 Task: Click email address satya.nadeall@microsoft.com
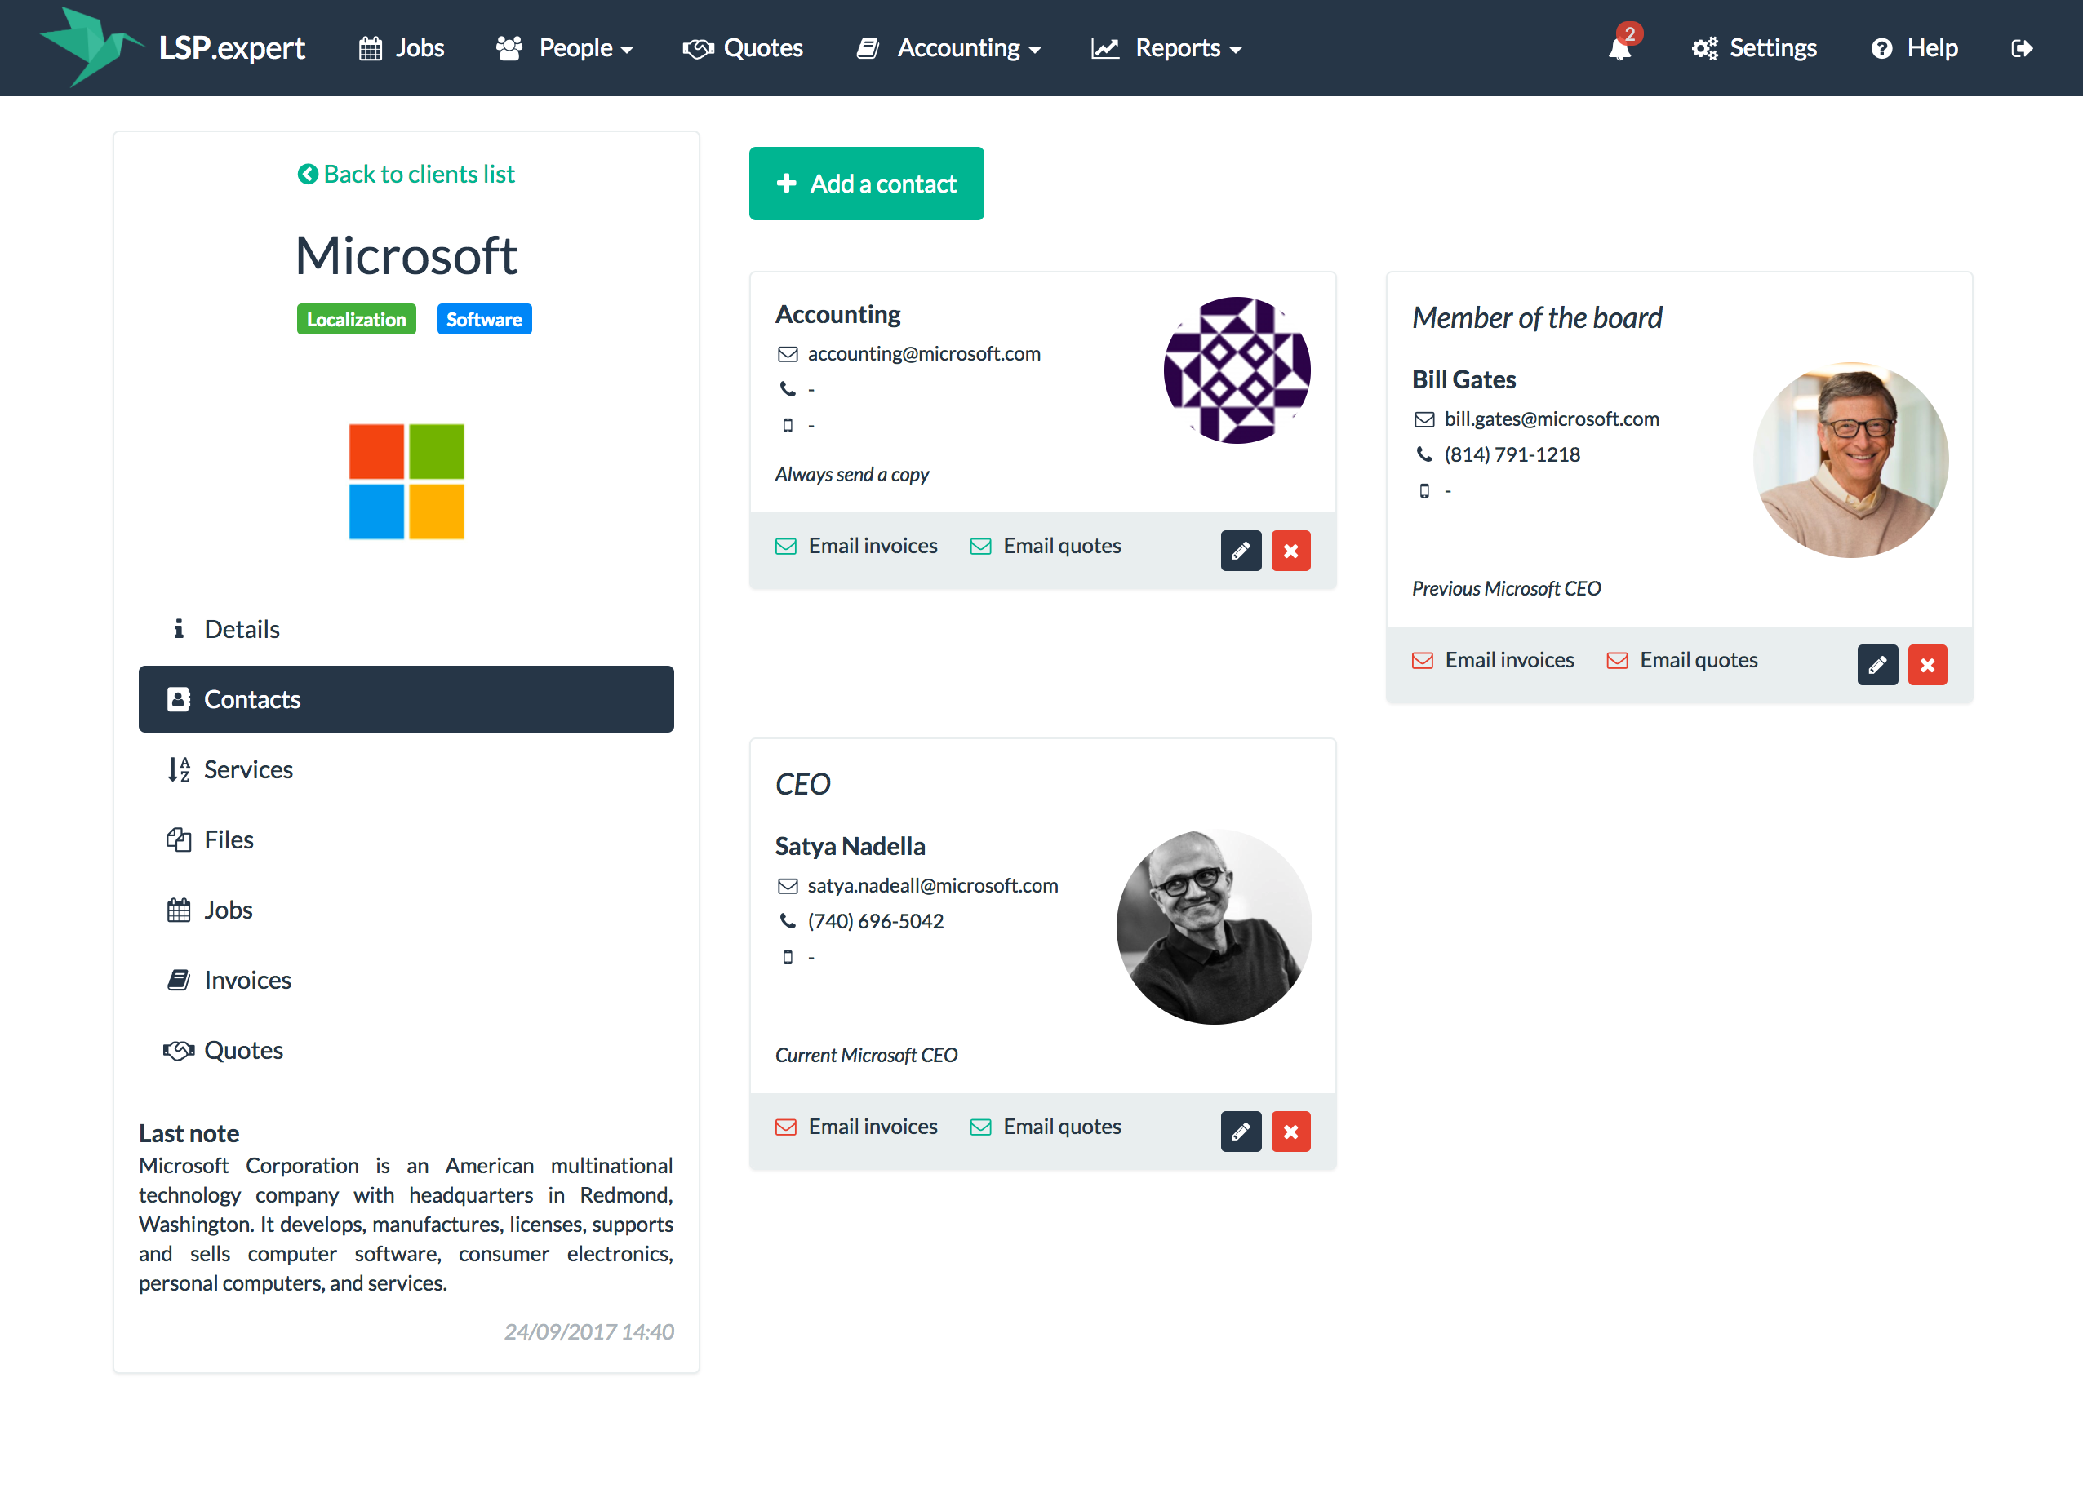click(933, 886)
